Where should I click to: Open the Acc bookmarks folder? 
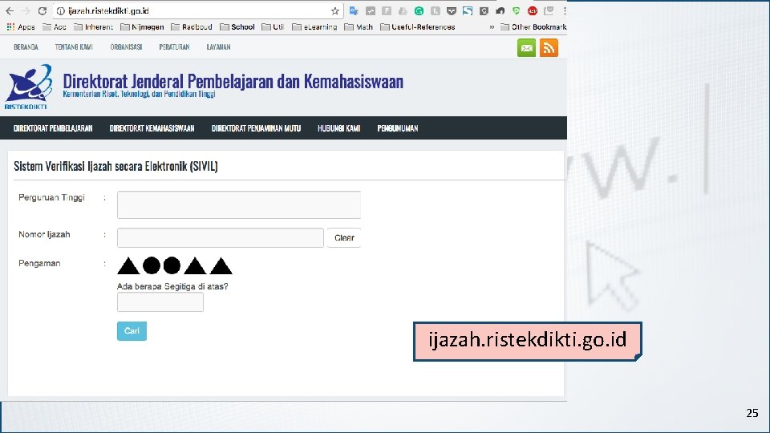tap(55, 27)
